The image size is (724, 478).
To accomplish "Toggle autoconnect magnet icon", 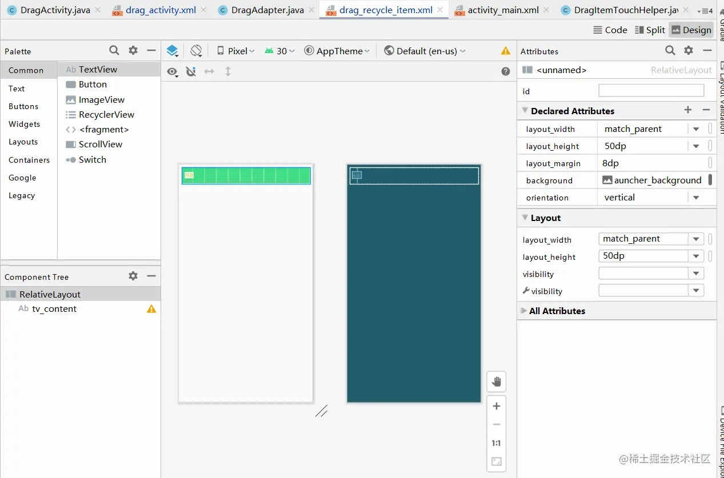I will (191, 71).
